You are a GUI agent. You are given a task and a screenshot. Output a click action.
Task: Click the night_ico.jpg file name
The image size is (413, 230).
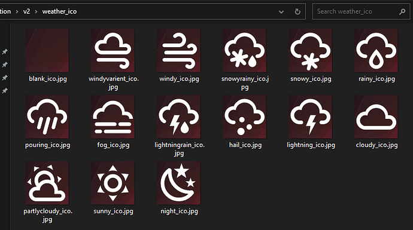179,211
